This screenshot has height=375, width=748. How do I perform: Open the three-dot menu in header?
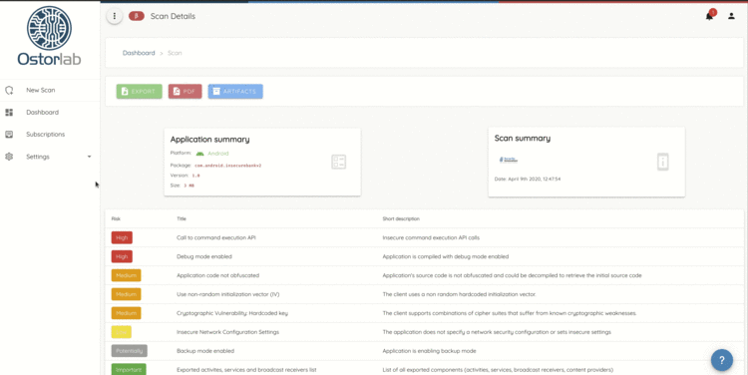(115, 16)
